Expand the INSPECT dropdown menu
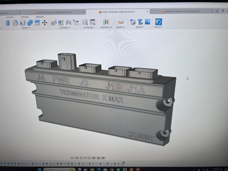Image resolution: width=228 pixels, height=171 pixels. tap(121, 27)
